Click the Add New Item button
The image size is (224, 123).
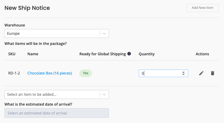pos(203,8)
